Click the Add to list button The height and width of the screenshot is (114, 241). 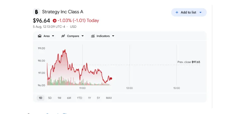[x=189, y=13]
